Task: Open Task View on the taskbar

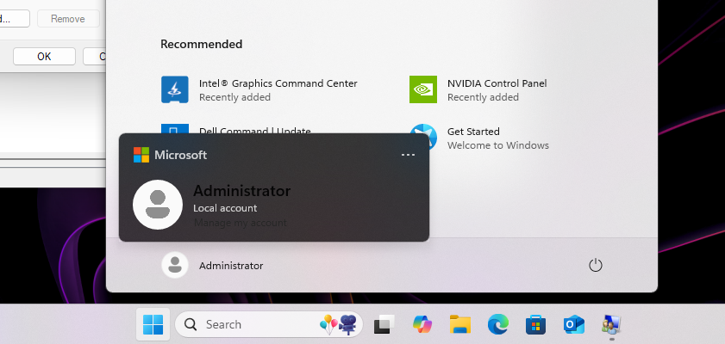Action: coord(384,324)
